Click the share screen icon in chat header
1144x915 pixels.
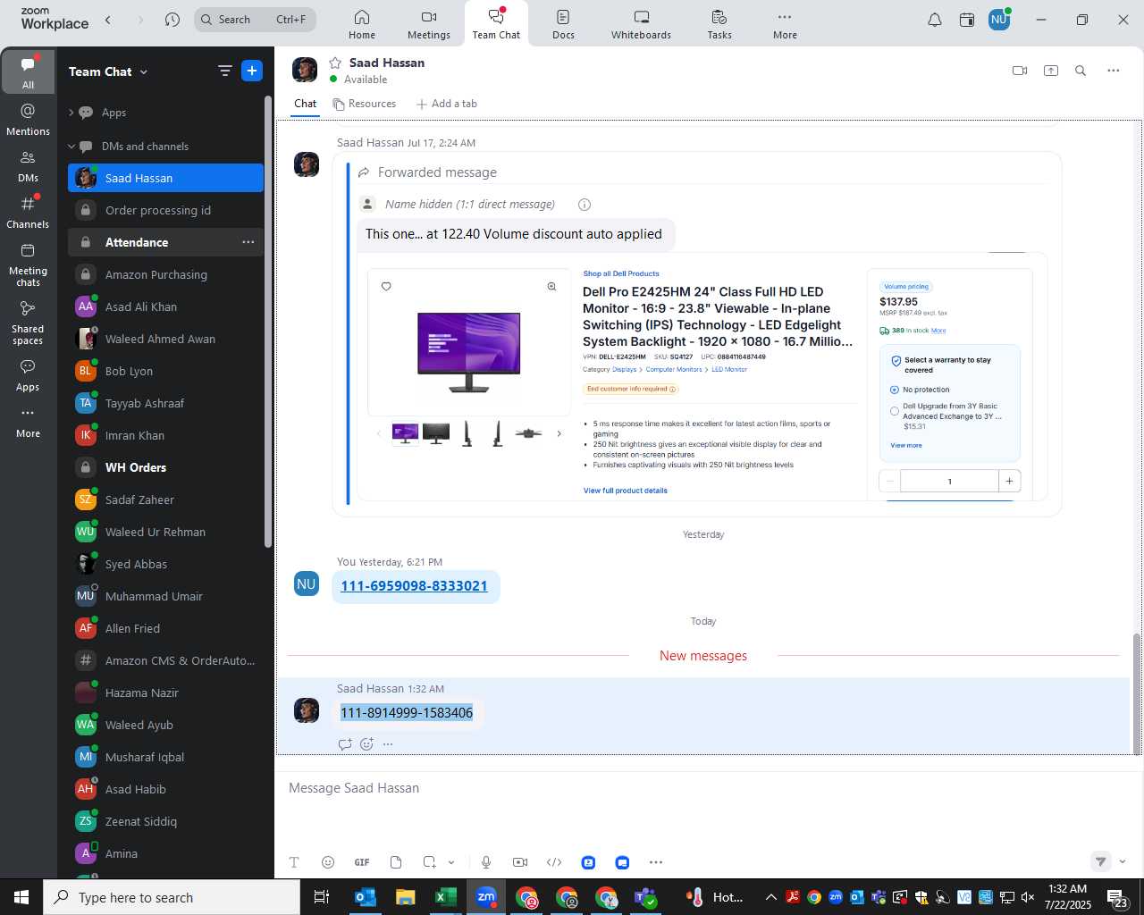pos(1051,71)
